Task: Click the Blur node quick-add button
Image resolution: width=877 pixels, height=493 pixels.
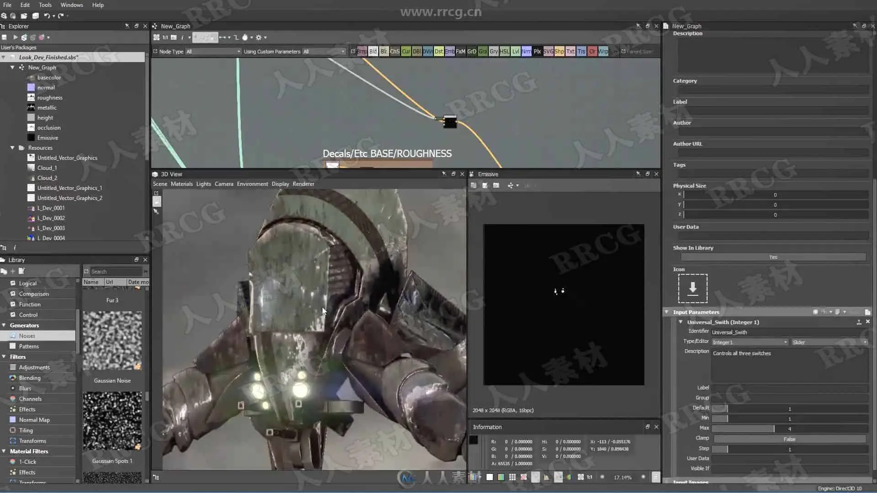Action: [x=384, y=52]
